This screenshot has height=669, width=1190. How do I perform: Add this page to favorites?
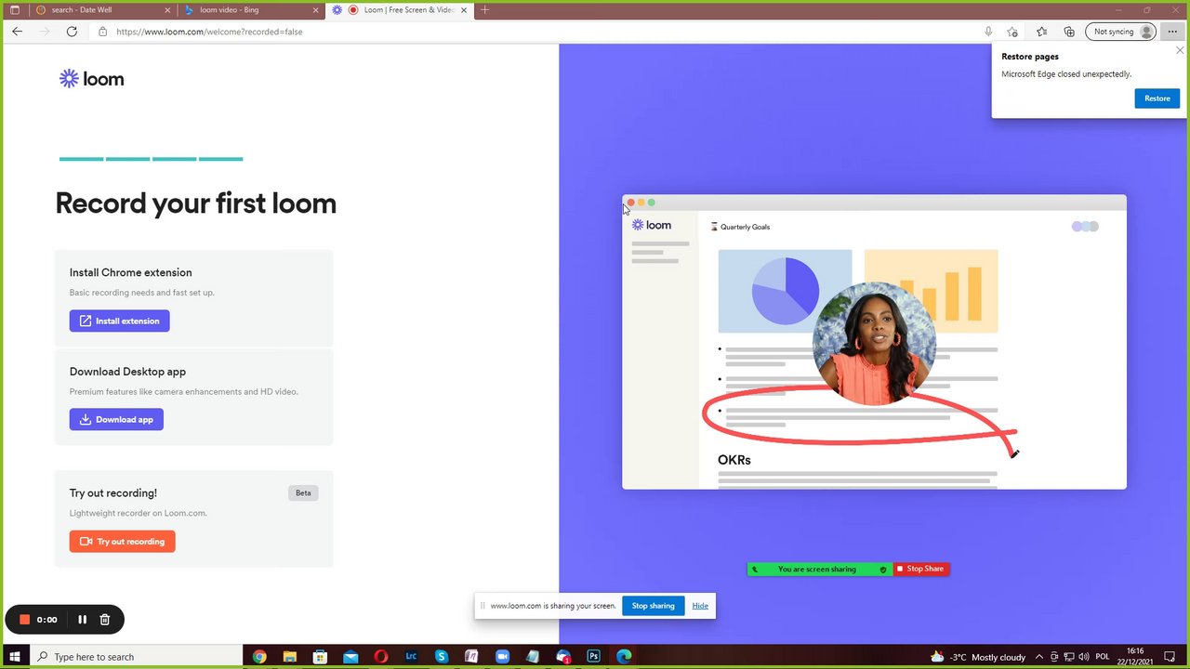1012,32
